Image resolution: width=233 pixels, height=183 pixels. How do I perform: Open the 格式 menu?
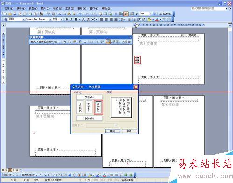(57, 8)
